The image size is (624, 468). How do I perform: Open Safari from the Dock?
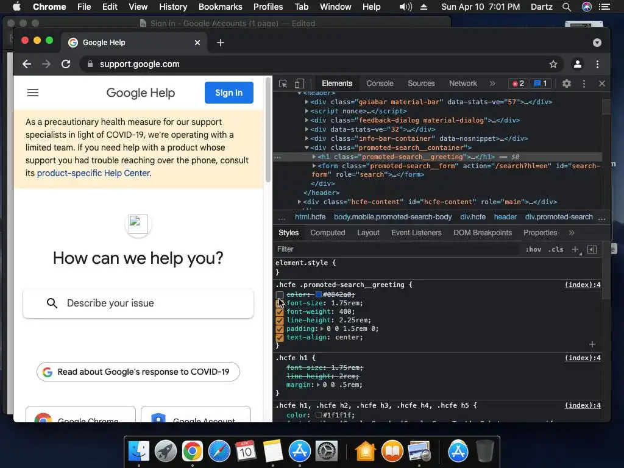(x=219, y=452)
